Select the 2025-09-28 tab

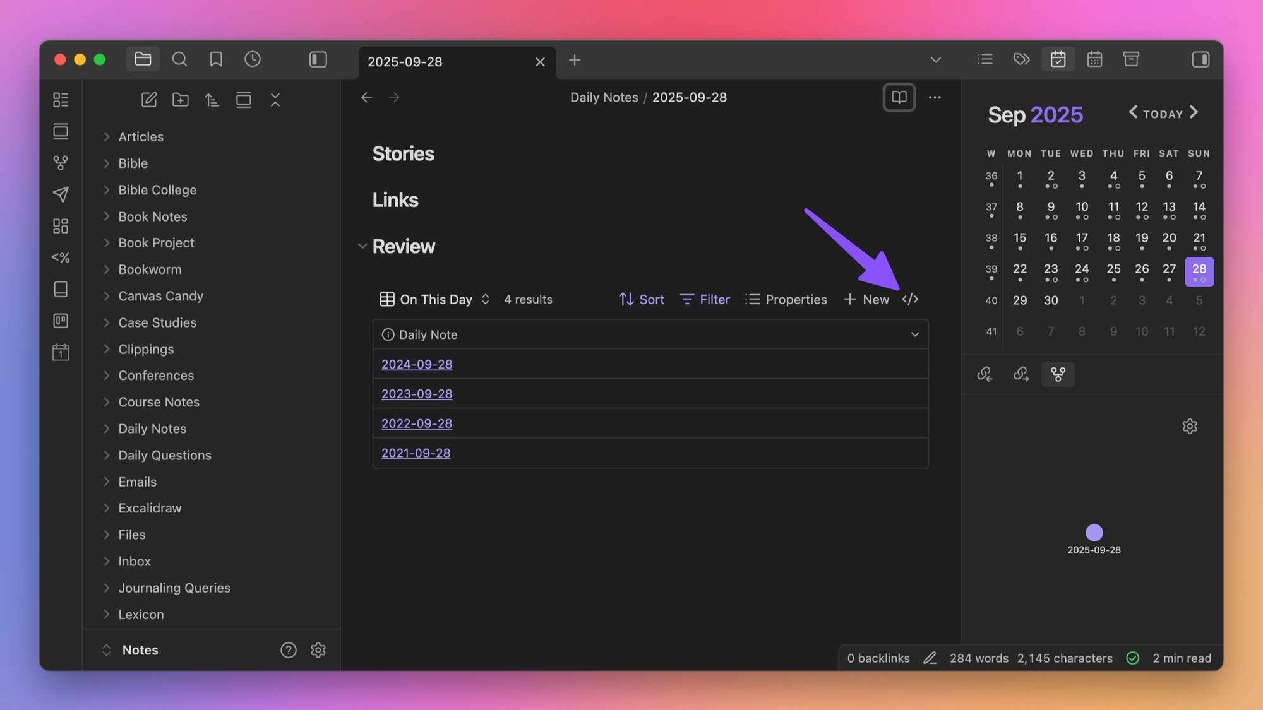pos(442,62)
